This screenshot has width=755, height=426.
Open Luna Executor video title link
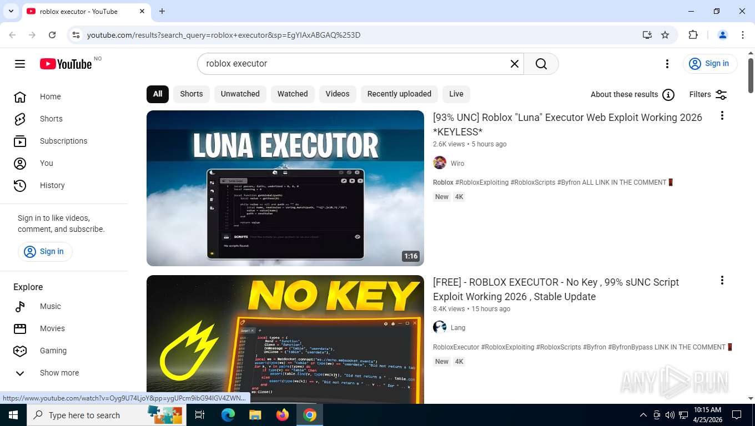click(x=567, y=124)
